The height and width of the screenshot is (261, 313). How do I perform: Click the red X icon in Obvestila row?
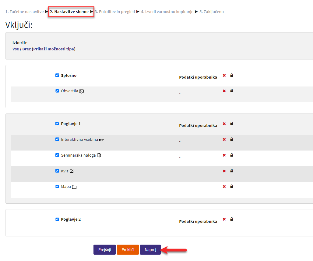pos(224,91)
